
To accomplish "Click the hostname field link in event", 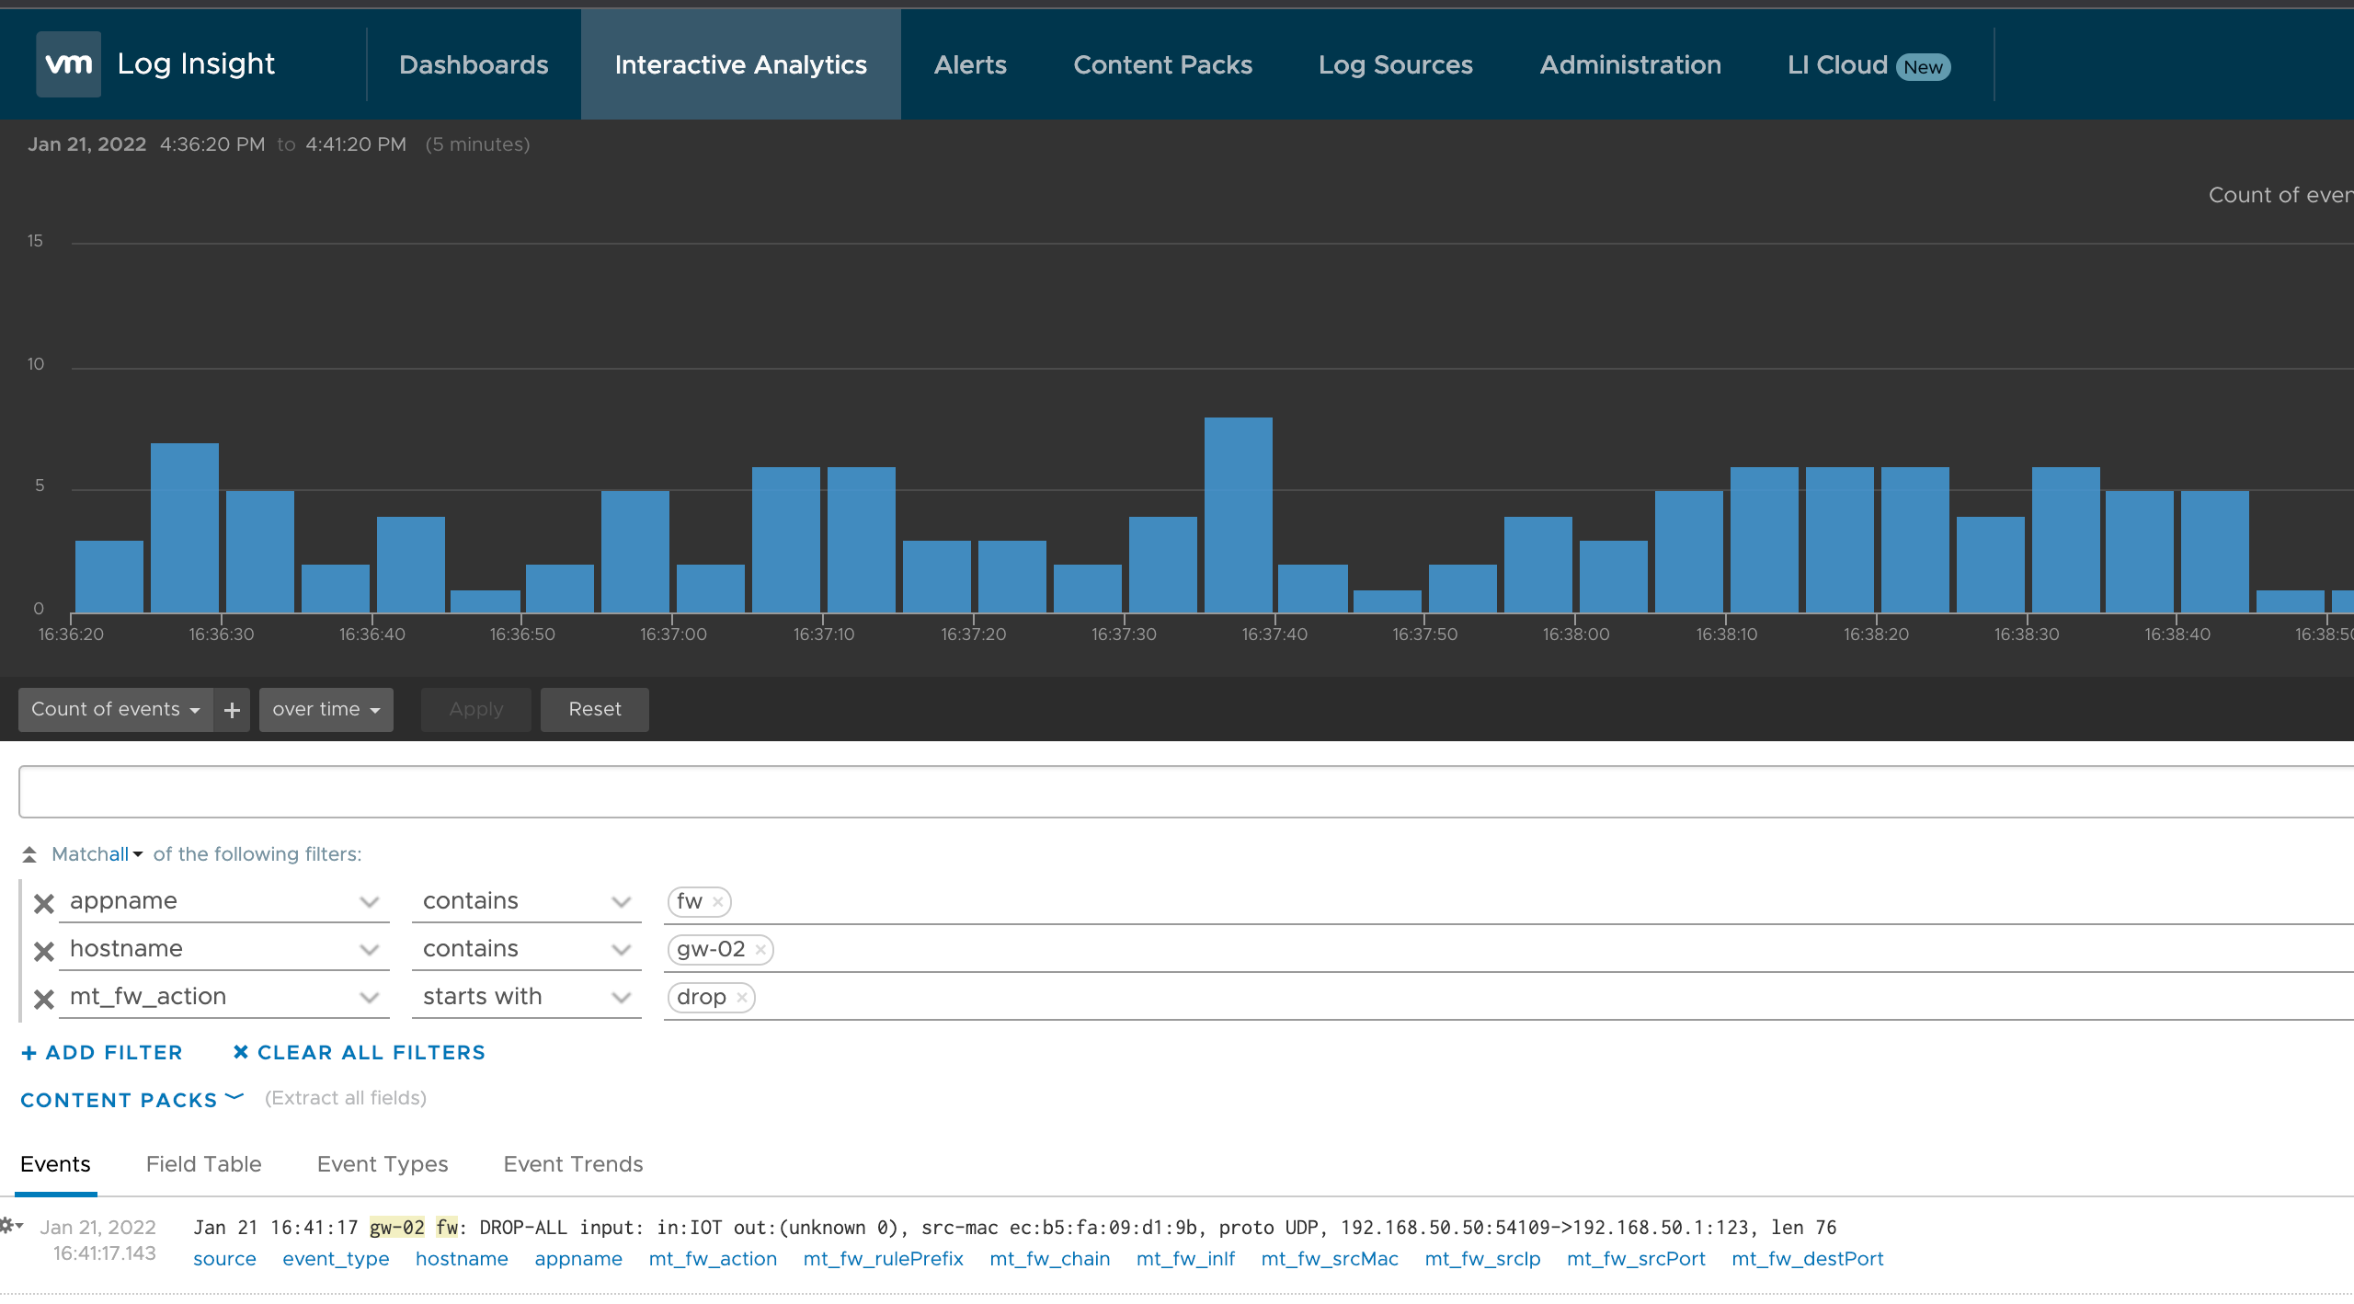I will (x=462, y=1259).
